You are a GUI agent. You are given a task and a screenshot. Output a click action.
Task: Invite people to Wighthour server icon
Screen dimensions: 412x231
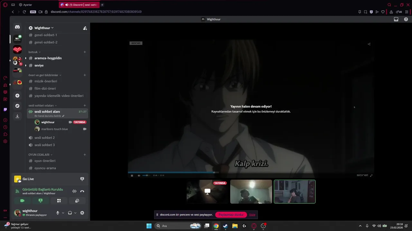click(x=85, y=28)
